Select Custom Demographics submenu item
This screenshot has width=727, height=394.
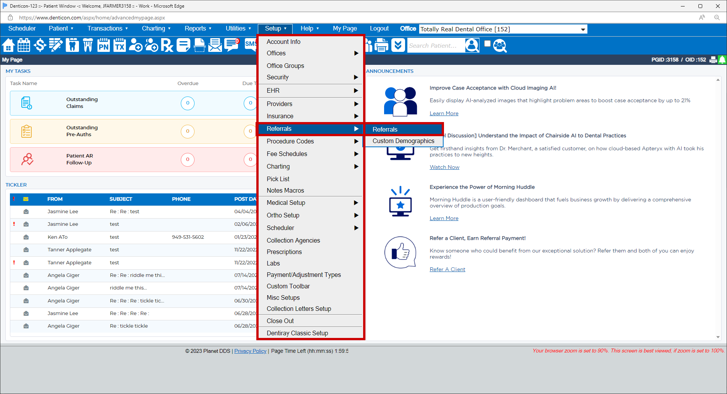click(x=404, y=141)
